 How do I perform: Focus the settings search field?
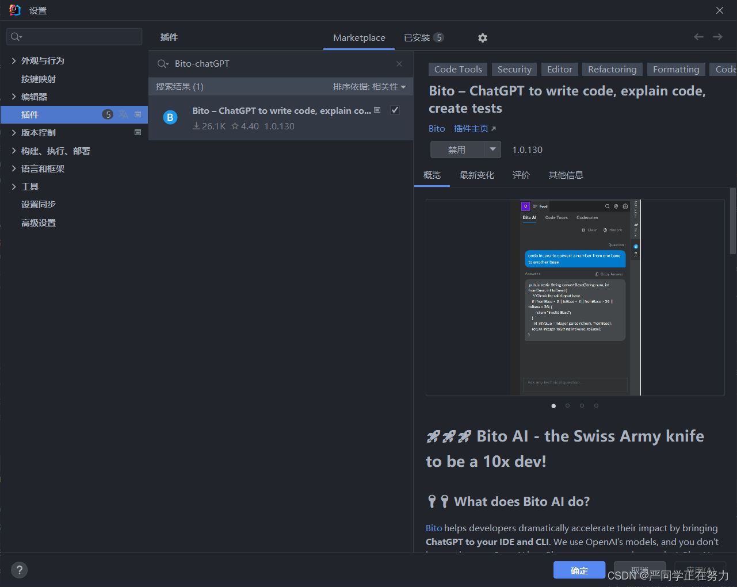[74, 37]
